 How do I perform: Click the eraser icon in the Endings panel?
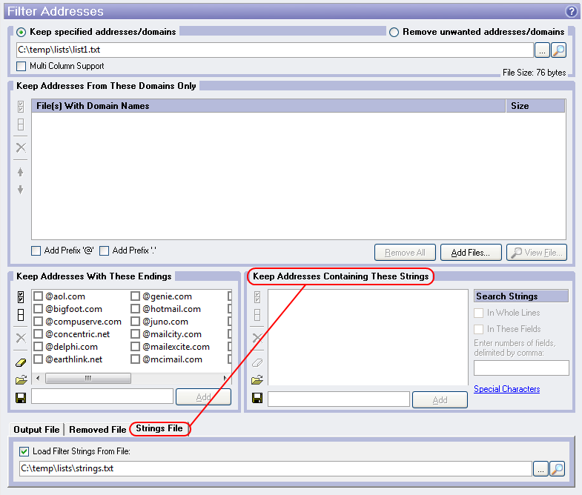[21, 363]
